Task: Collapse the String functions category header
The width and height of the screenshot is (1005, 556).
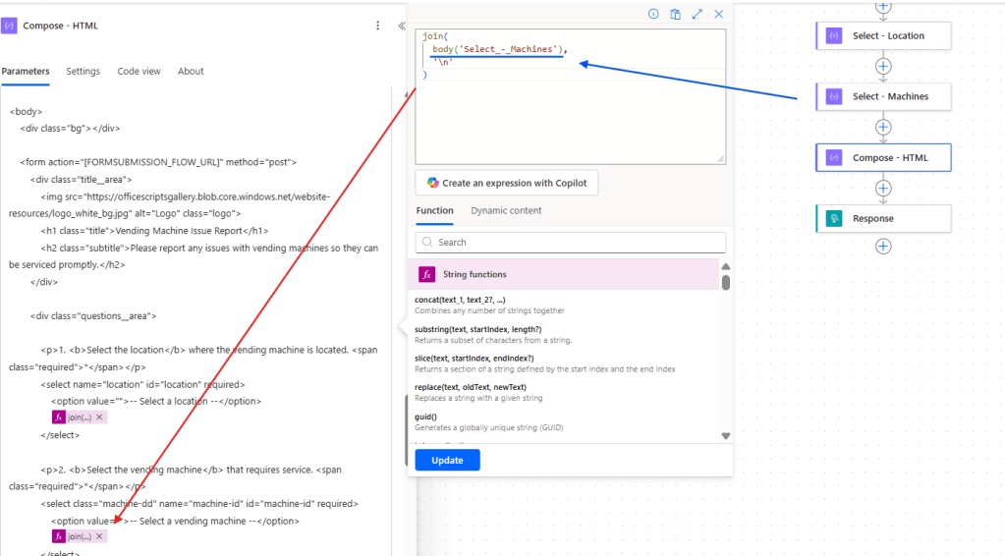Action: (x=564, y=274)
